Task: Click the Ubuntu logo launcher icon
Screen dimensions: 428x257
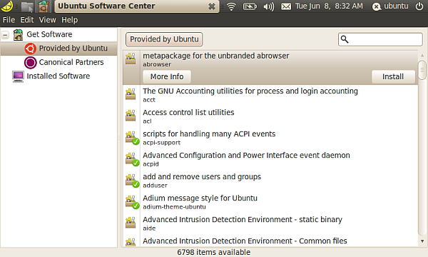Action: (x=6, y=6)
